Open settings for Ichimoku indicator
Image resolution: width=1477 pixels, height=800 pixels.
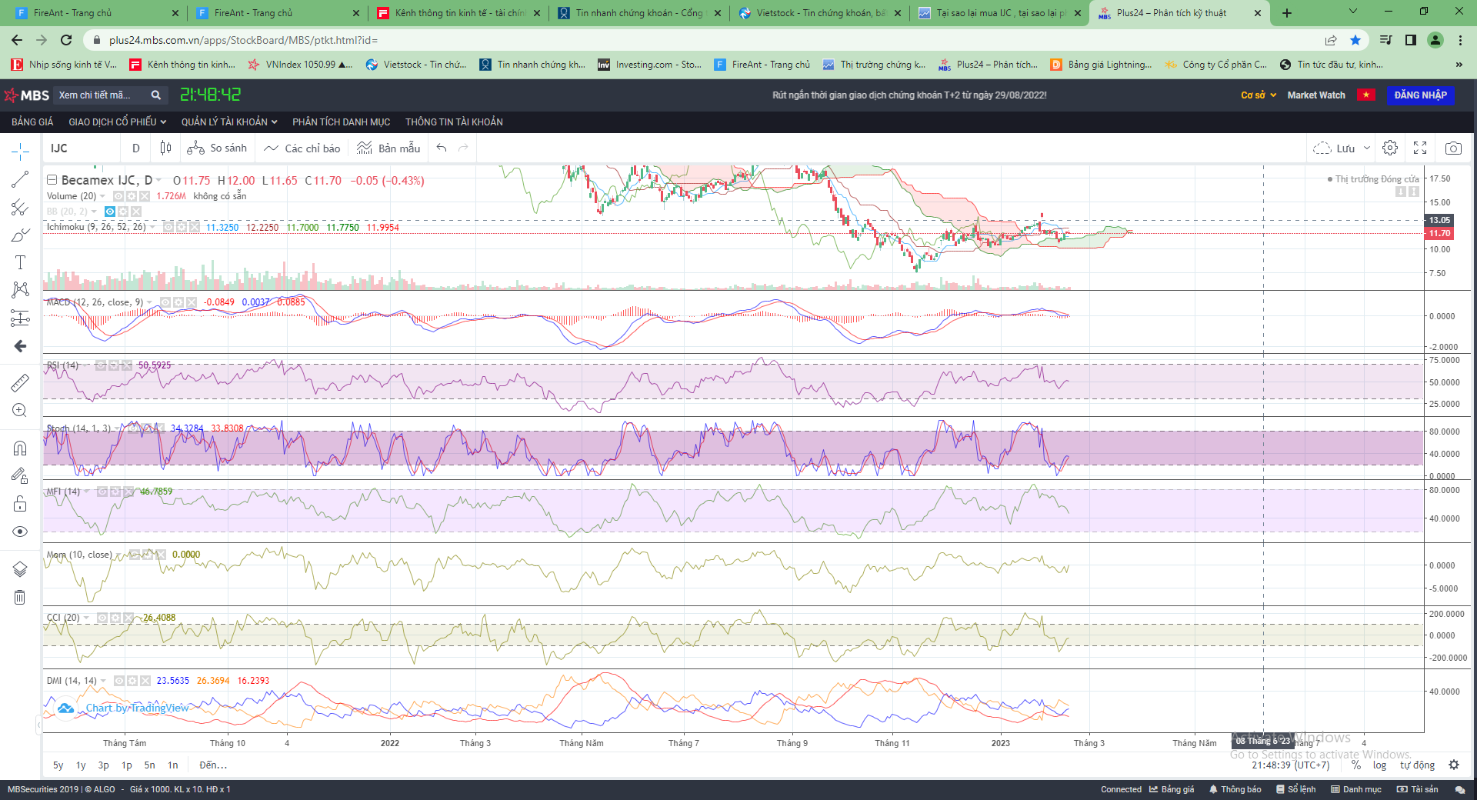tap(181, 227)
